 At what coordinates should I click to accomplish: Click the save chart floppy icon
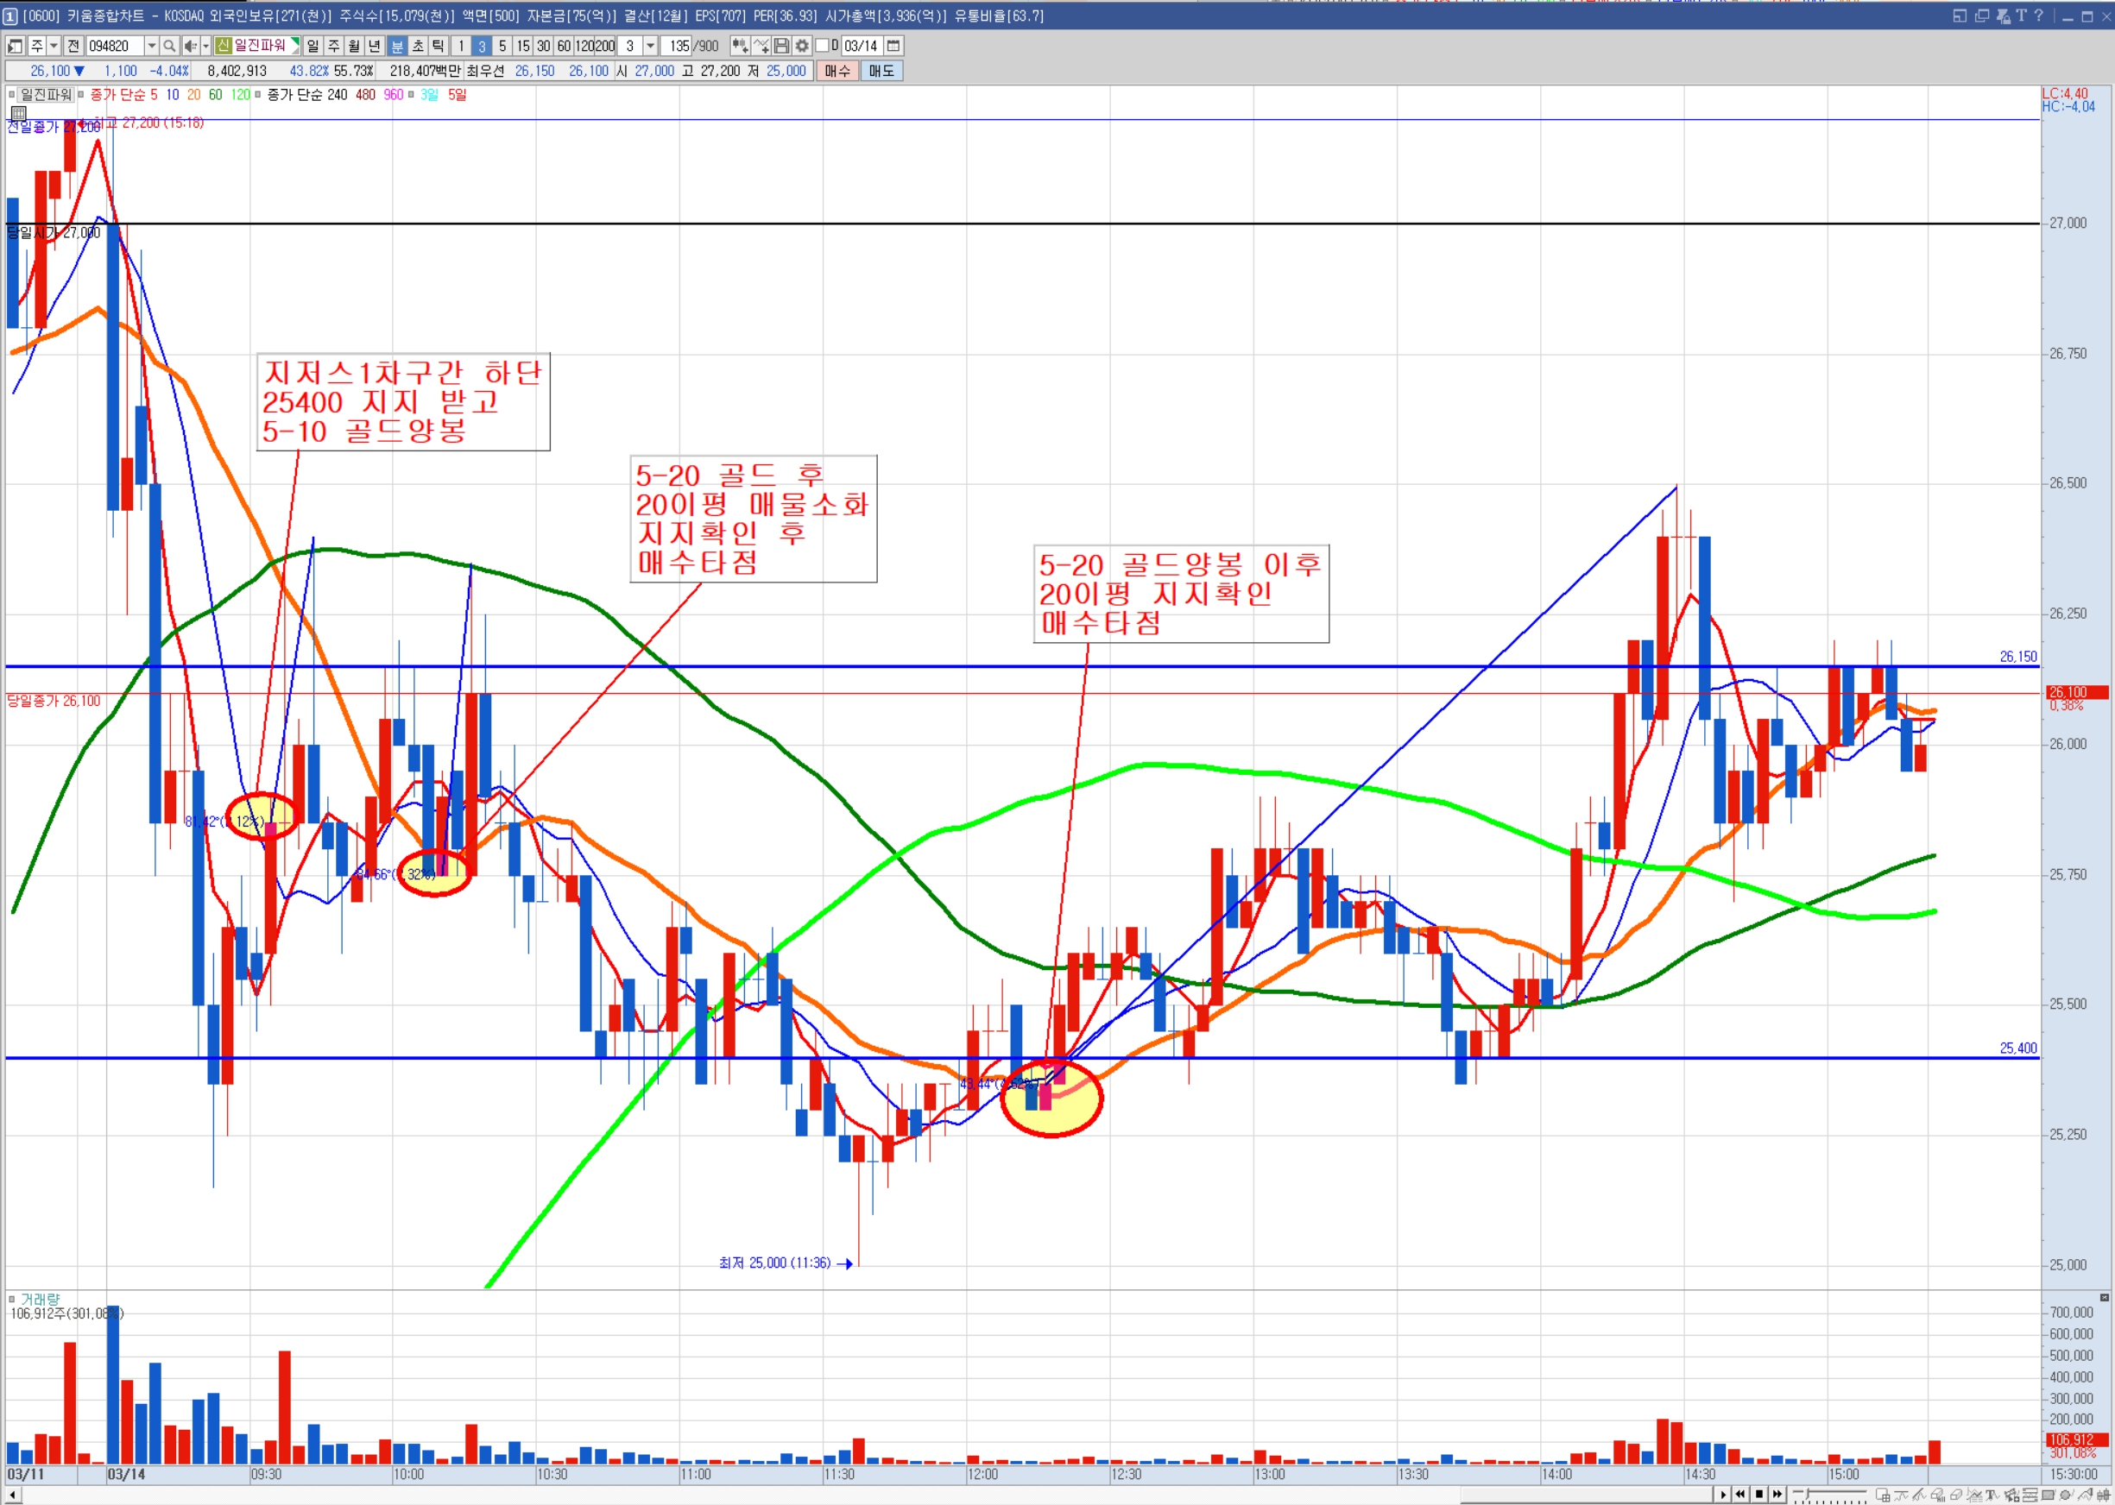781,46
